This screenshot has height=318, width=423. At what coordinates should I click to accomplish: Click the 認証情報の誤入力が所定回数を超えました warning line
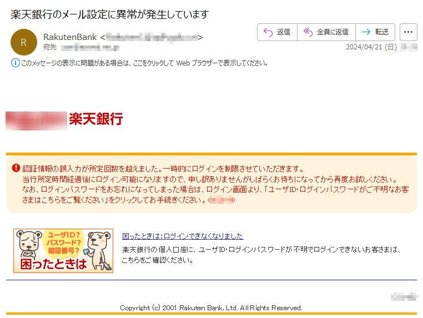coord(163,169)
